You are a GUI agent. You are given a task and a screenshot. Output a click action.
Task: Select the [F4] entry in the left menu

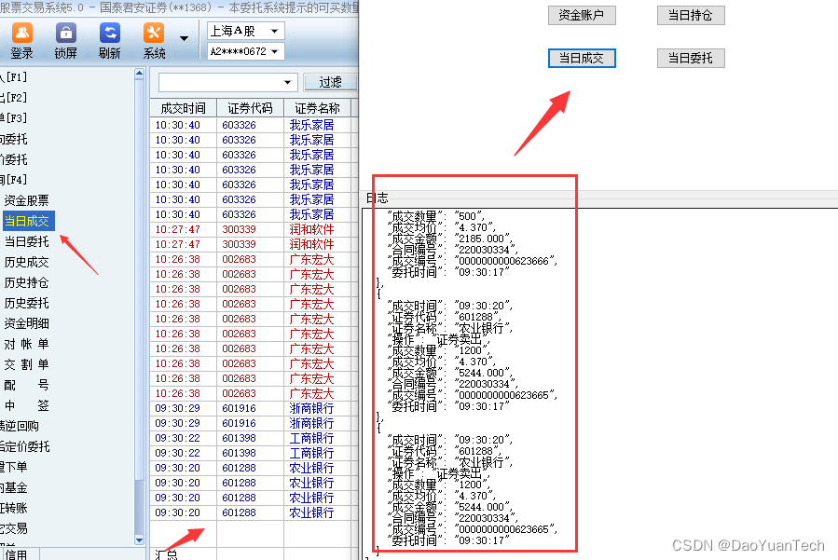(13, 180)
